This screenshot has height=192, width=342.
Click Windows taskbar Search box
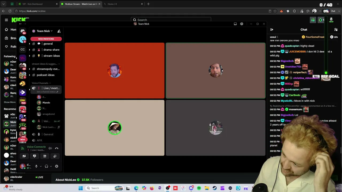point(105,188)
